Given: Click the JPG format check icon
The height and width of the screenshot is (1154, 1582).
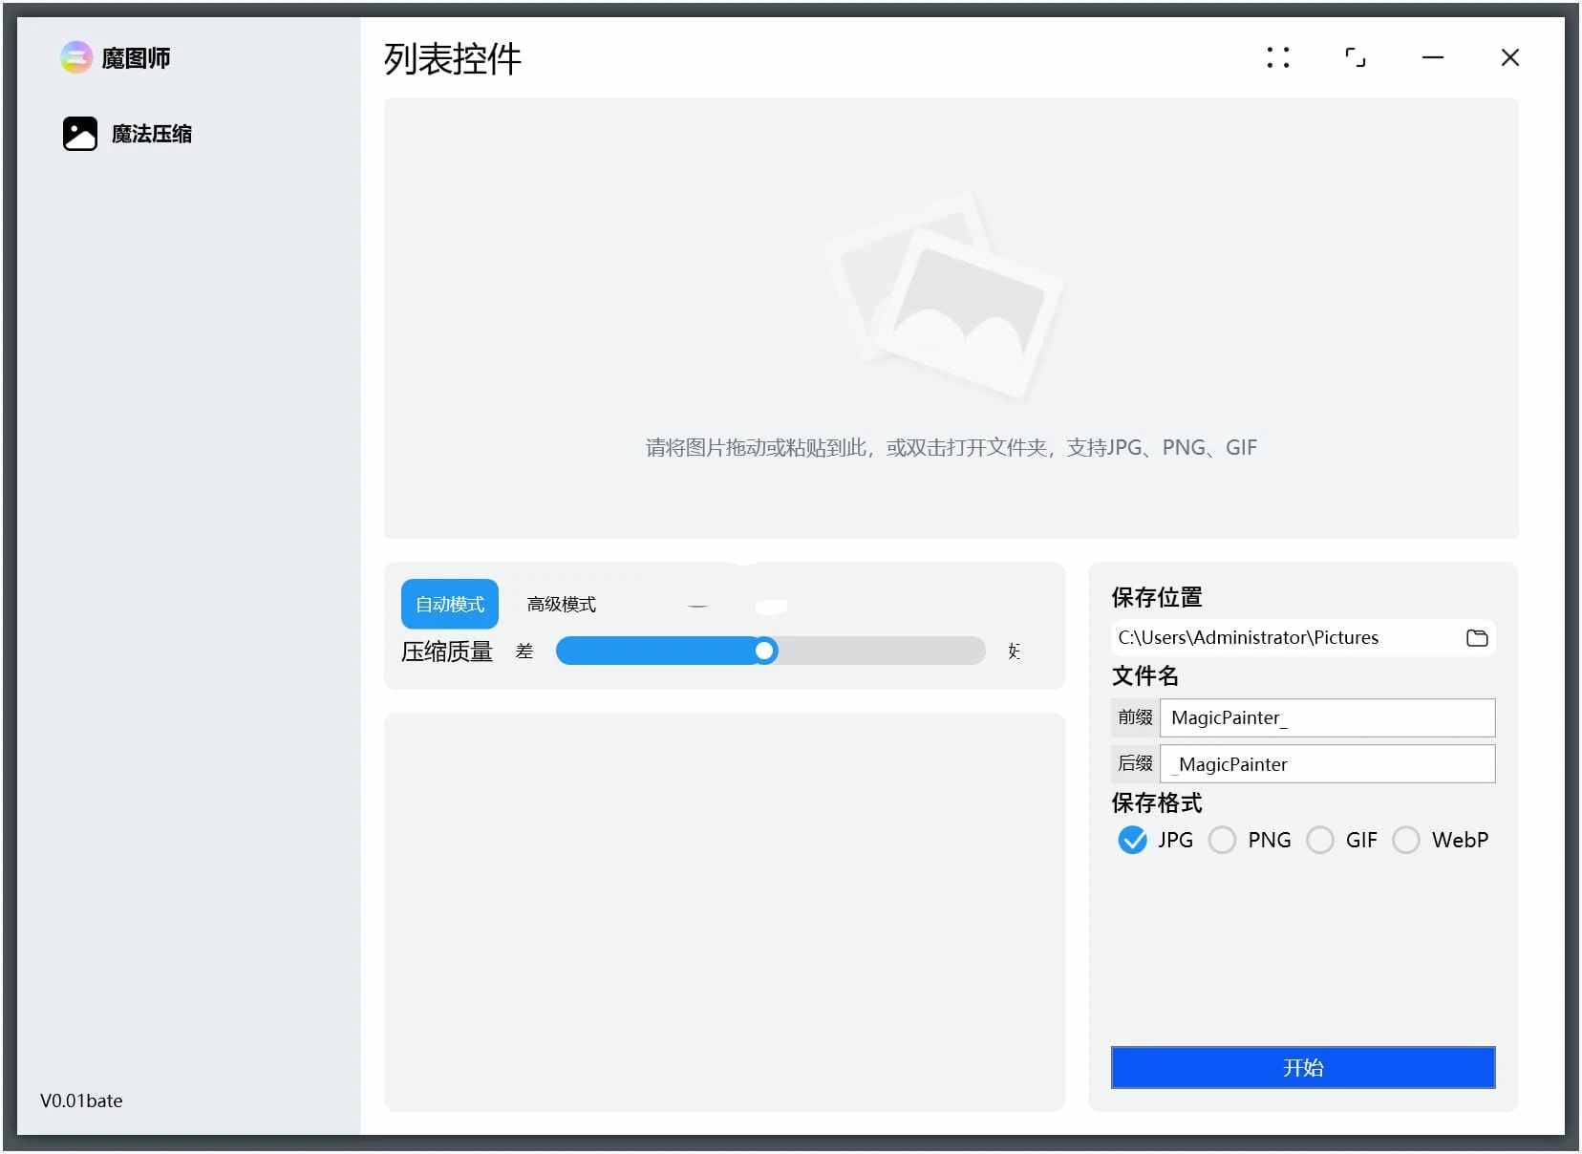Looking at the screenshot, I should (1132, 841).
